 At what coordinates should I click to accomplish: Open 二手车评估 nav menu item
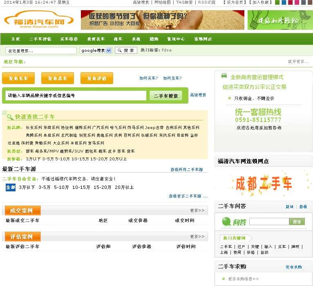click(x=40, y=39)
